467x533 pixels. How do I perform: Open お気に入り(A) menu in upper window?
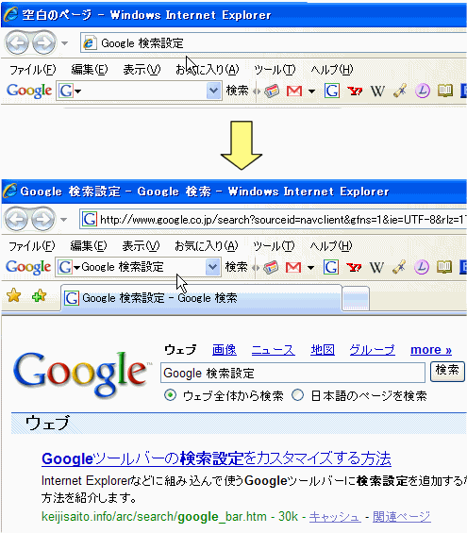pyautogui.click(x=208, y=70)
